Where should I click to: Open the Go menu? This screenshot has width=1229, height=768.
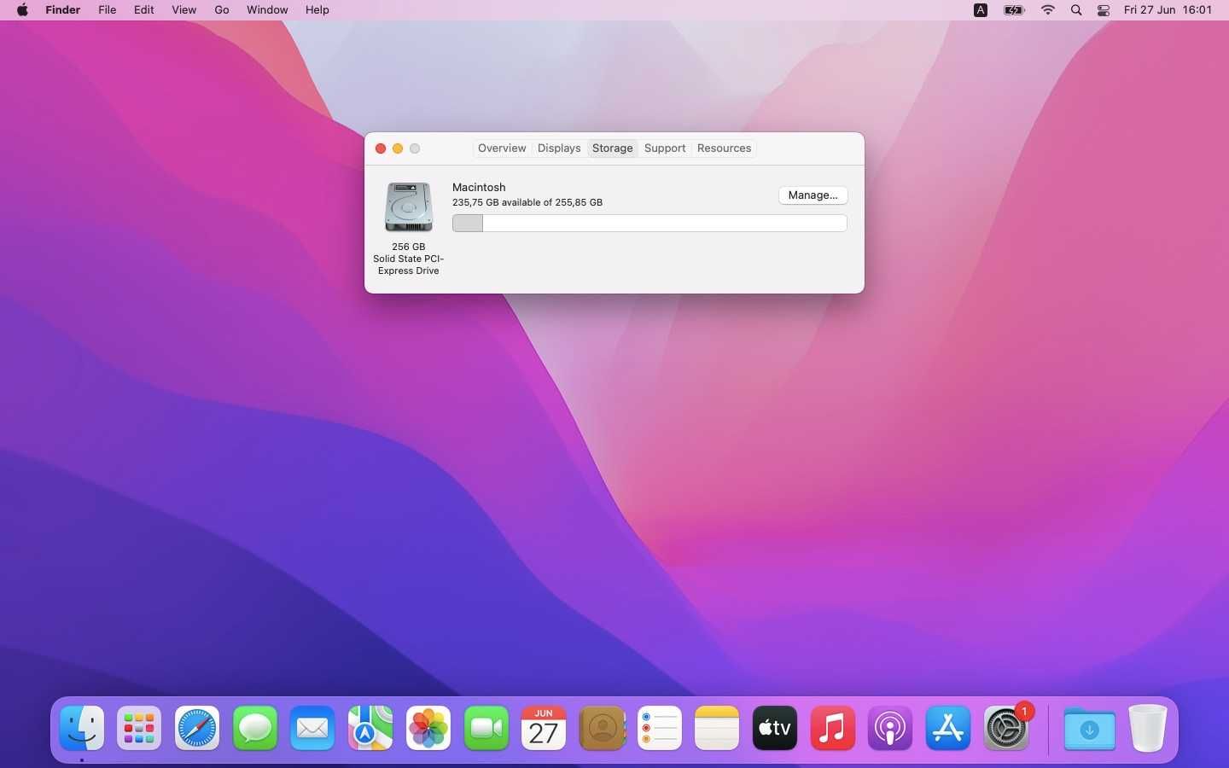pyautogui.click(x=222, y=10)
